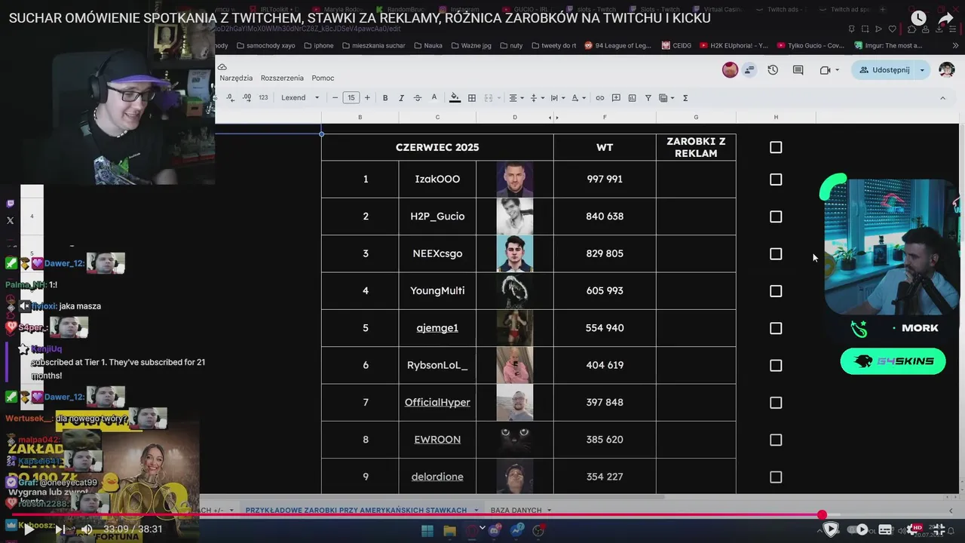Toggle bold formatting

[385, 98]
